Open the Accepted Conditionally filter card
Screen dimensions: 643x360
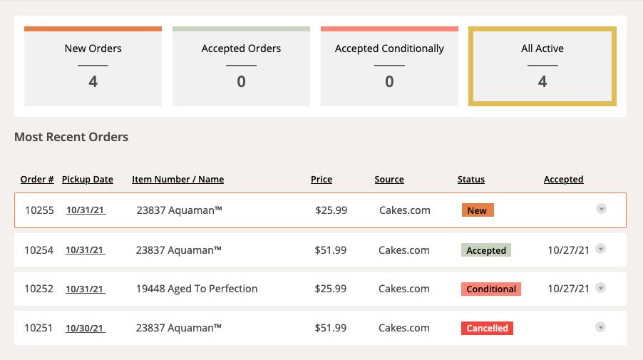389,66
